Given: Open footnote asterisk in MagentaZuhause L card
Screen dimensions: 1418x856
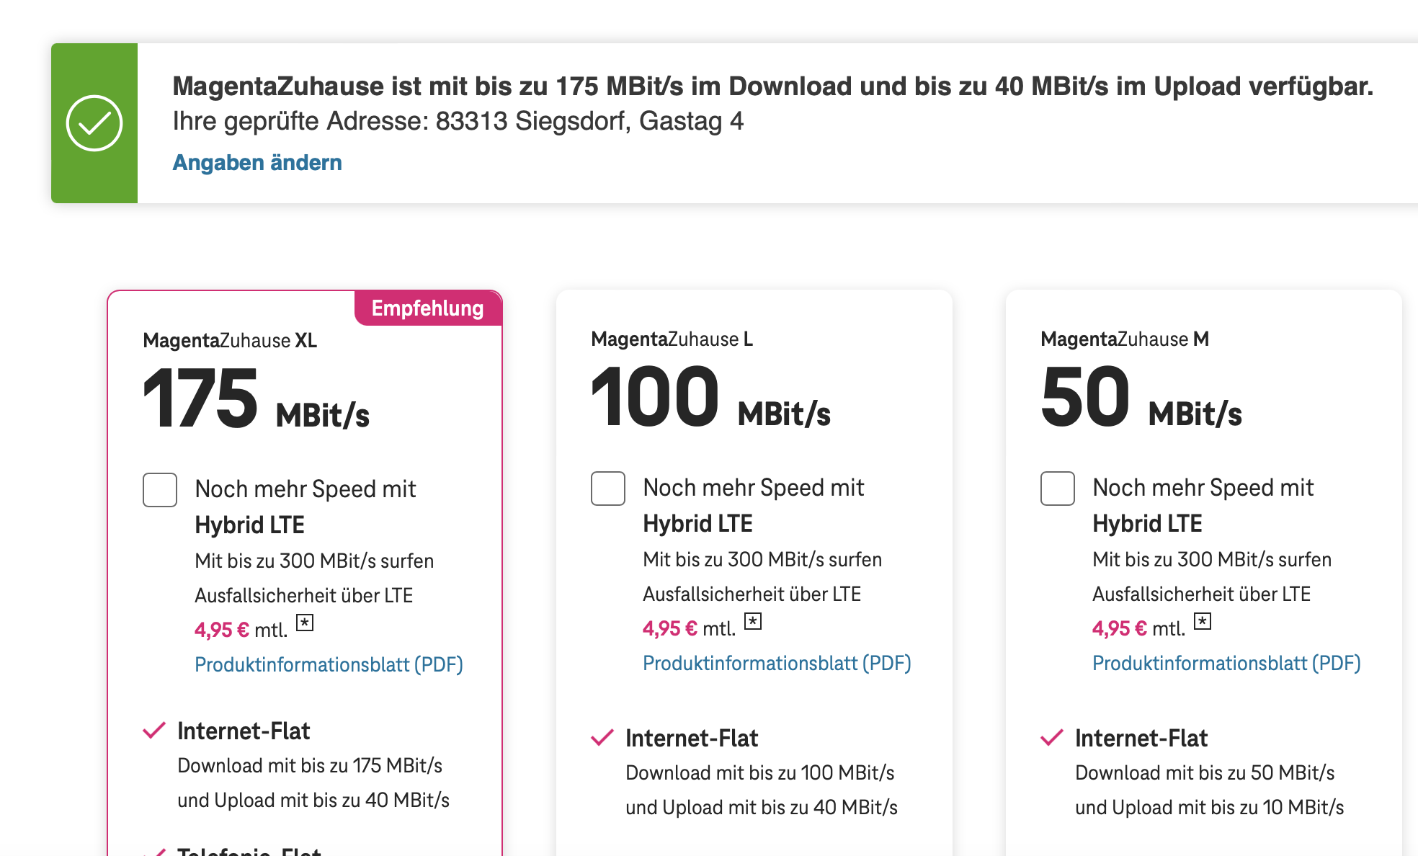Looking at the screenshot, I should [753, 621].
